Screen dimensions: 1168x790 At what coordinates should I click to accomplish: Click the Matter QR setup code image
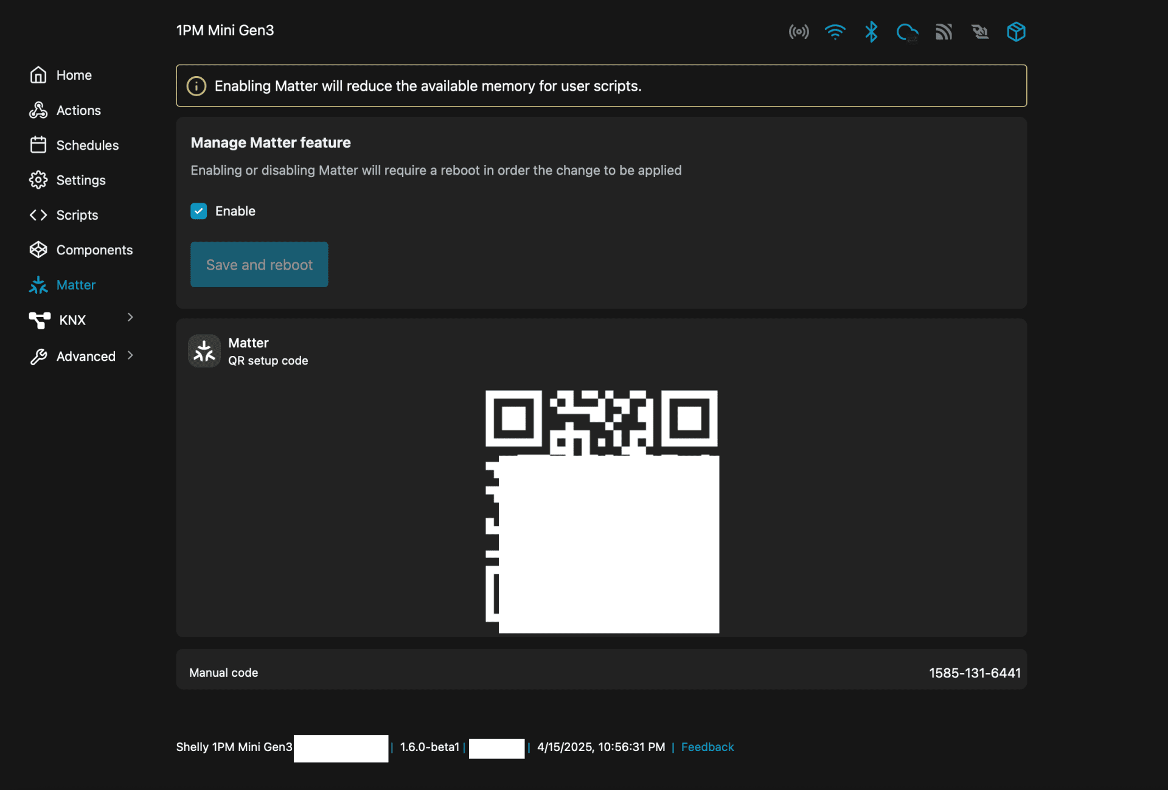(x=602, y=511)
